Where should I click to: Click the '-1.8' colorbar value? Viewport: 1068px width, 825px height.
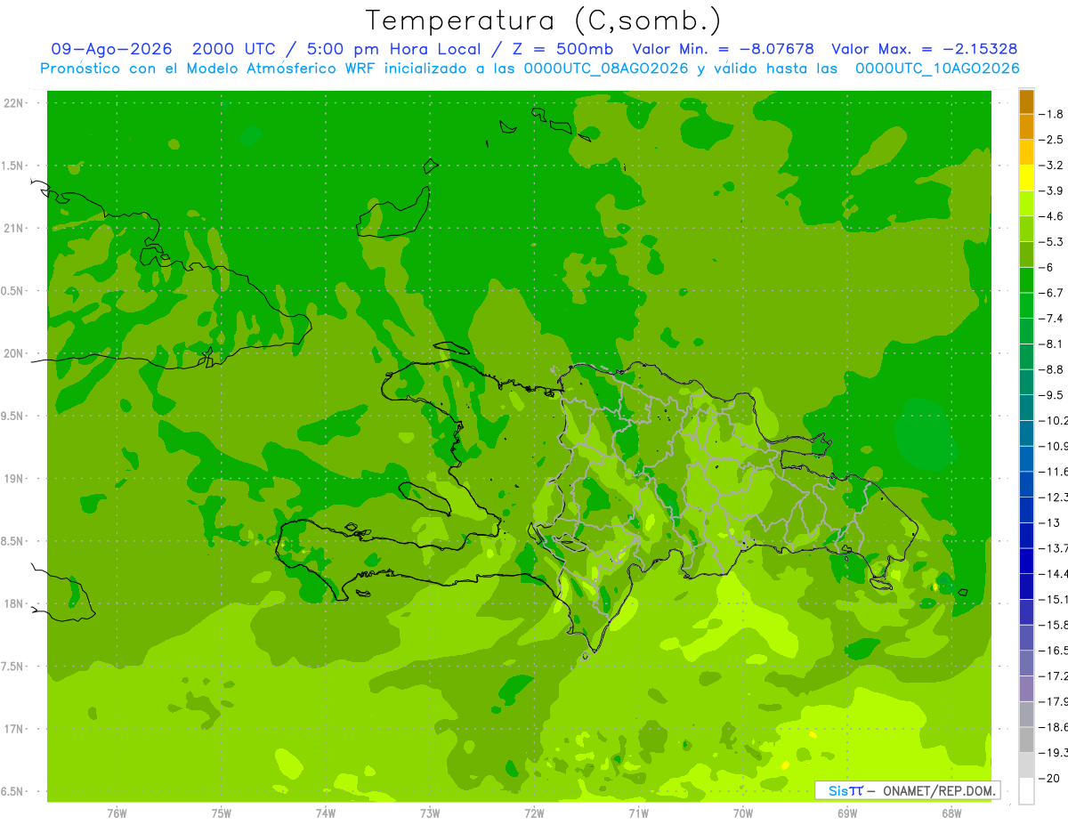pyautogui.click(x=1050, y=114)
